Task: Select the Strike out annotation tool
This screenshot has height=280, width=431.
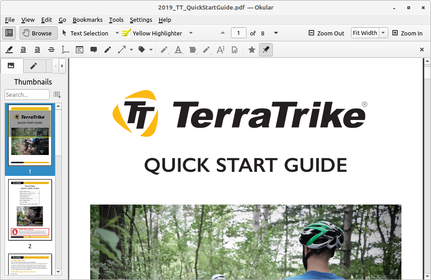Action: click(51, 50)
